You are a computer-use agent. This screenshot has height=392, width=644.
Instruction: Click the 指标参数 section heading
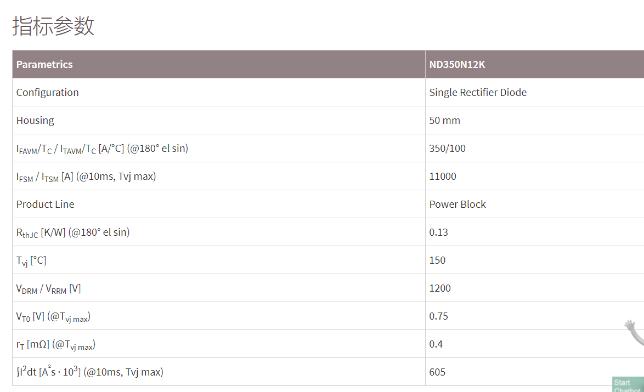[53, 26]
